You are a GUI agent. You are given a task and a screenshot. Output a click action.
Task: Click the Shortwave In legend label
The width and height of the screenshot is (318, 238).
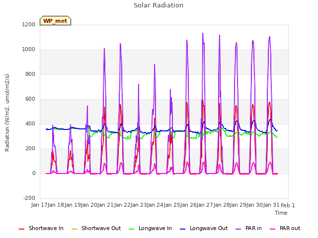(46, 228)
